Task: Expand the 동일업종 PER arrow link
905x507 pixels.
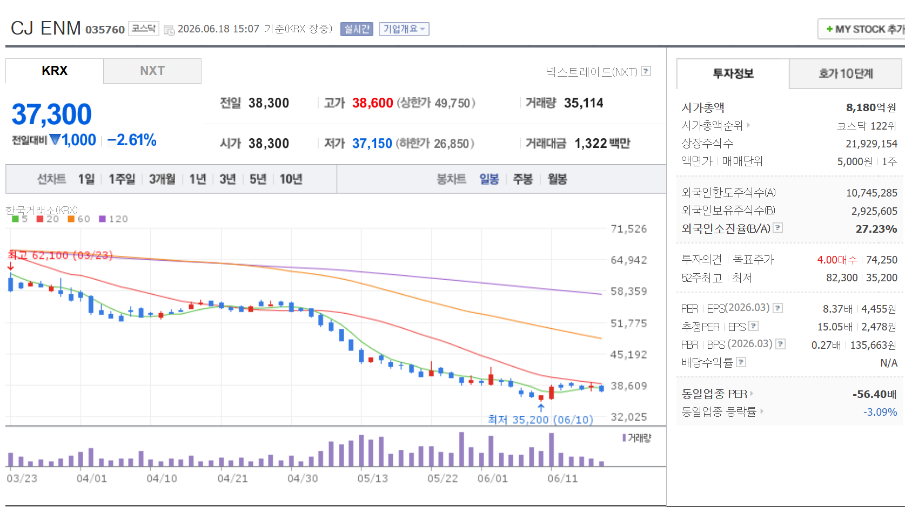Action: (752, 394)
